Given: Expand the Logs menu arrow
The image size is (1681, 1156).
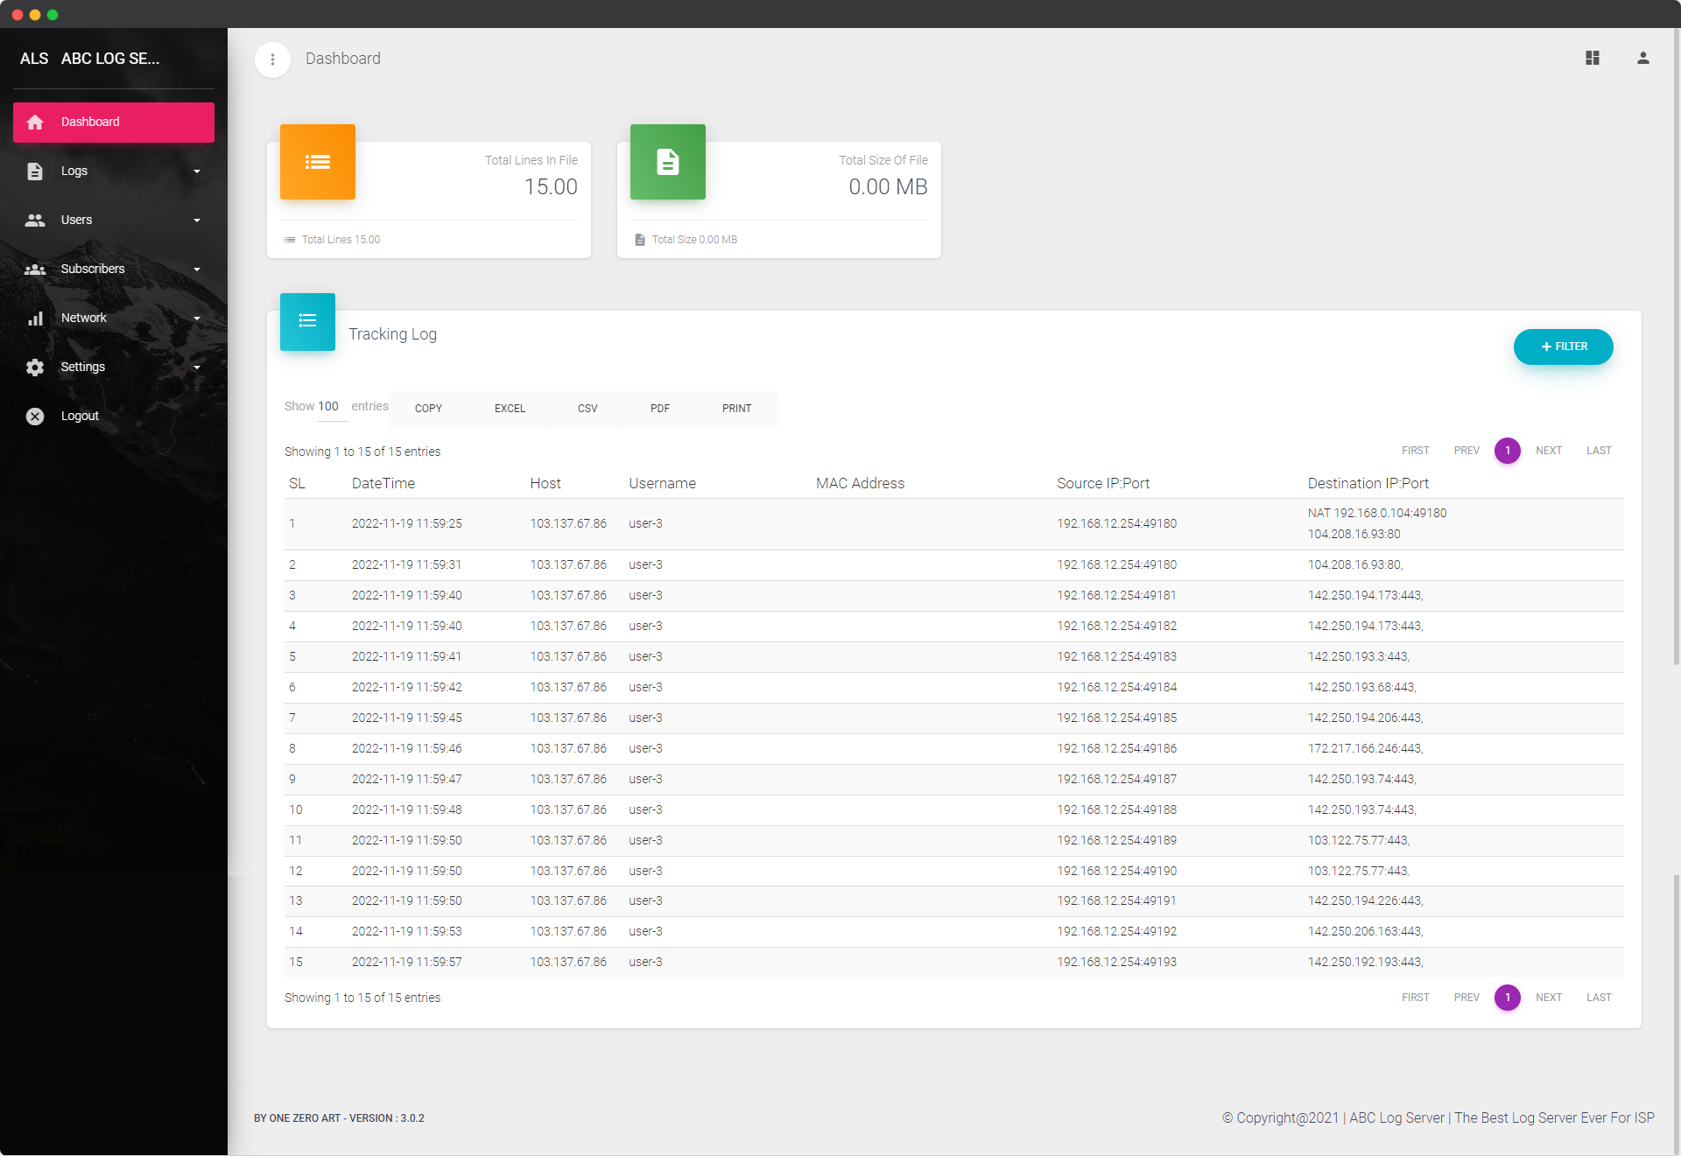Looking at the screenshot, I should (197, 172).
